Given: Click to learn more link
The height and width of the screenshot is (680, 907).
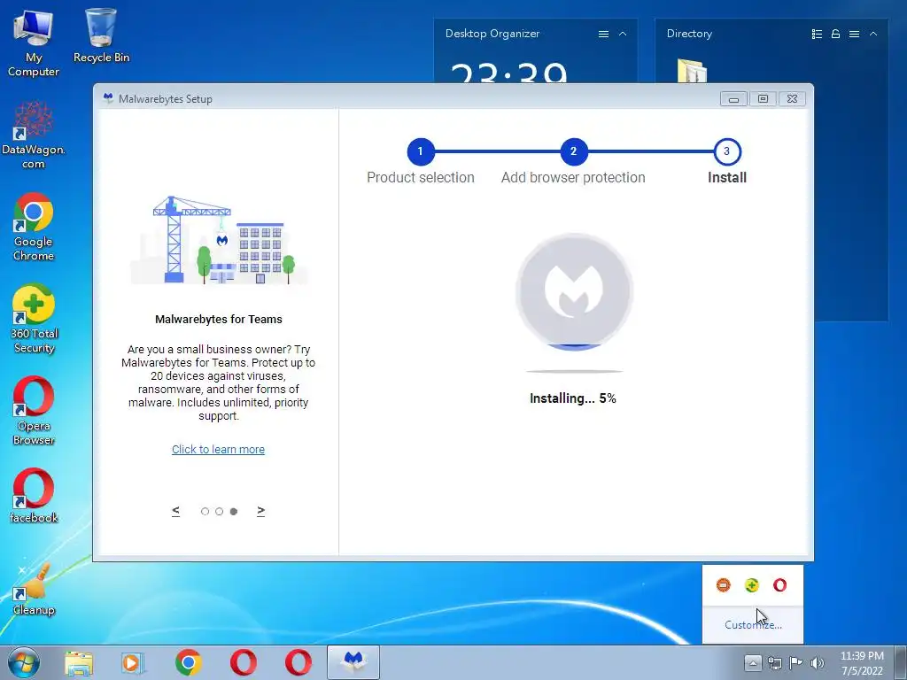Looking at the screenshot, I should pos(218,449).
